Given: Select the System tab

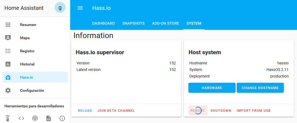Looking at the screenshot, I should point(194,24).
